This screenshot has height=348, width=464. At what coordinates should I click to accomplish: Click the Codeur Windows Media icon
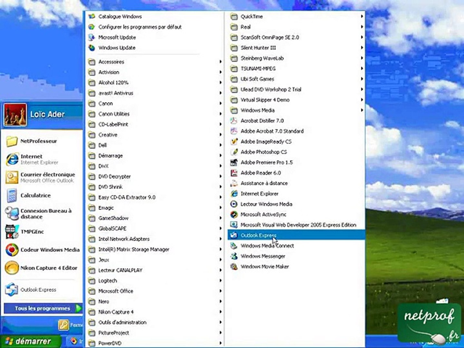click(12, 250)
